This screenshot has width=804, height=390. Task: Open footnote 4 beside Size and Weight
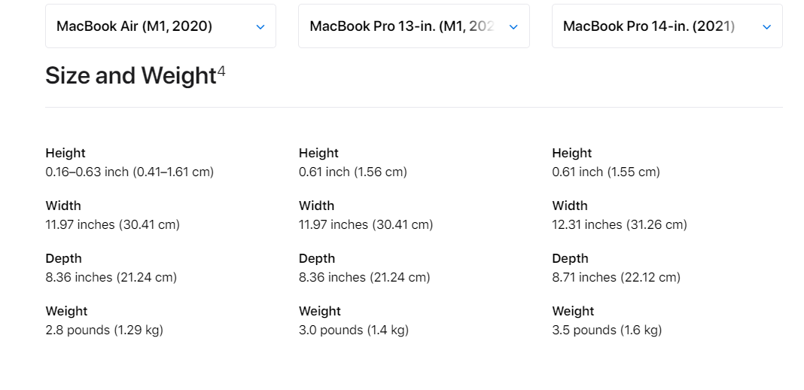(221, 70)
